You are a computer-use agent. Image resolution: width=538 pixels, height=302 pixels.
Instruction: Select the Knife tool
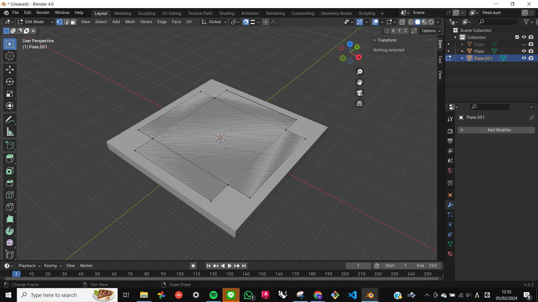click(10, 207)
